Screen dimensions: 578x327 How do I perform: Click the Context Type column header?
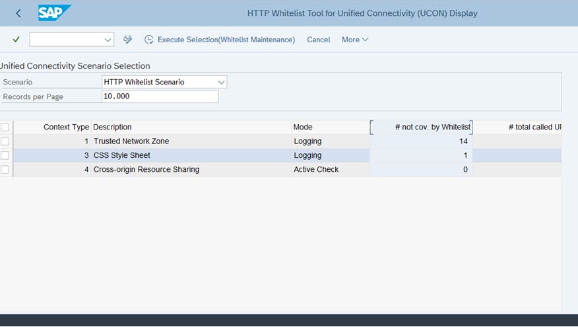coord(52,127)
